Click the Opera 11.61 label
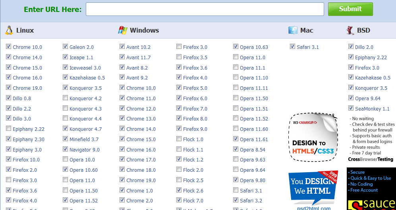 coord(254,140)
